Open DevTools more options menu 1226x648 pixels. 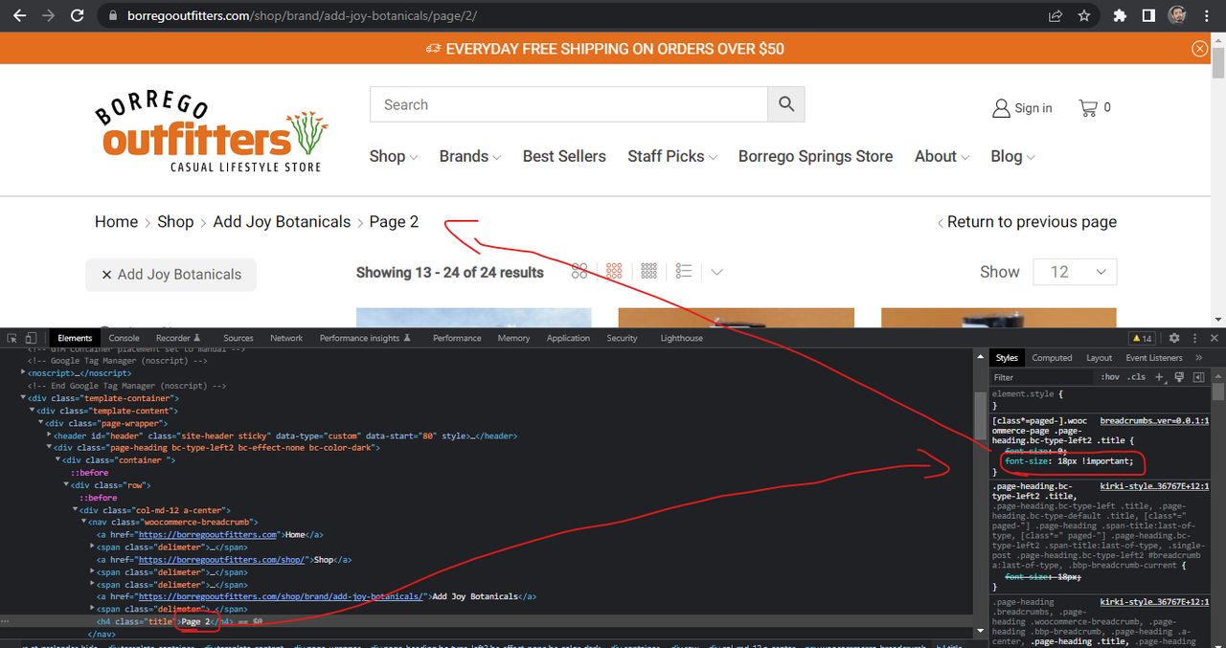(x=1194, y=338)
